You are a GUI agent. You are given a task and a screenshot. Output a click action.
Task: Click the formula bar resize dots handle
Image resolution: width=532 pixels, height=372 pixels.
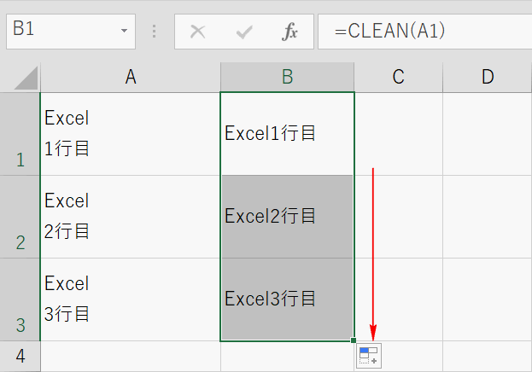(x=154, y=32)
